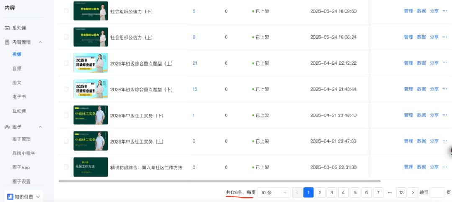Expand the 知识付费 switcher dropdown
Image resolution: width=452 pixels, height=202 pixels.
pyautogui.click(x=38, y=197)
